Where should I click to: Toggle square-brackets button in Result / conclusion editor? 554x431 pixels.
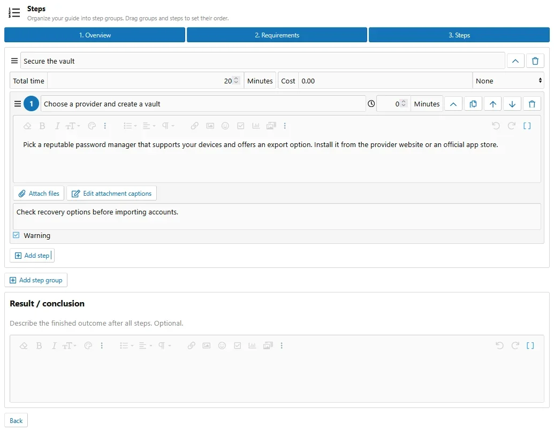pyautogui.click(x=530, y=346)
